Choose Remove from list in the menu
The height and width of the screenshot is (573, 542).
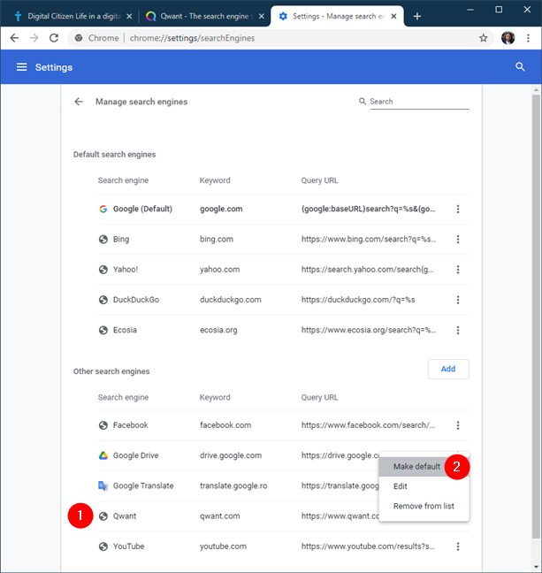coord(424,506)
